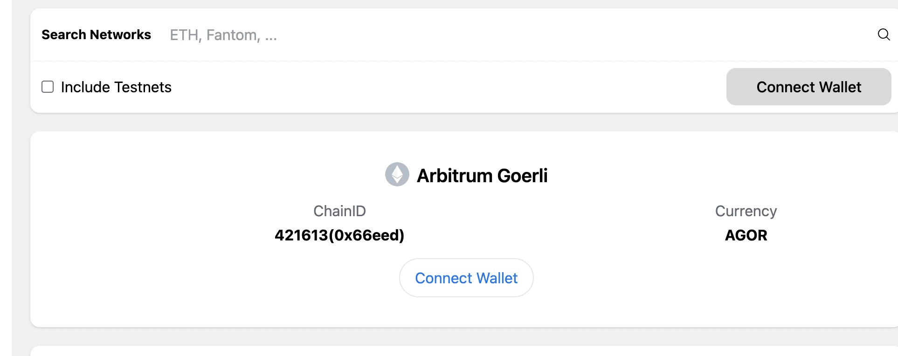Click the gray background gap between cards
This screenshot has width=898, height=356.
click(464, 122)
